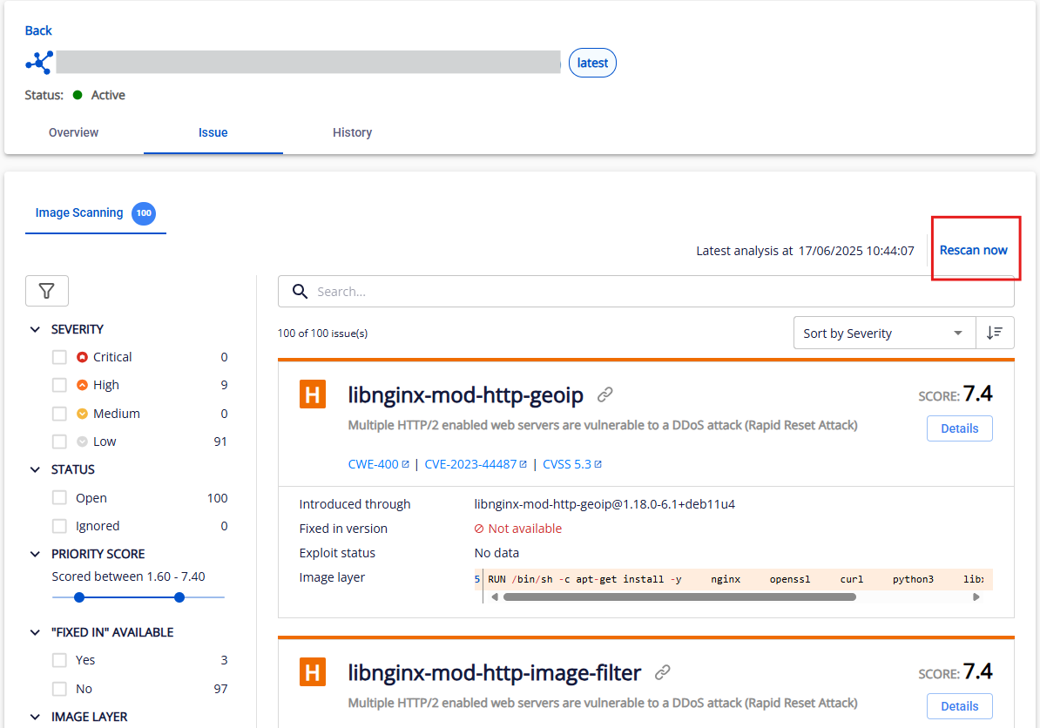Click the Critical severity icon

82,357
